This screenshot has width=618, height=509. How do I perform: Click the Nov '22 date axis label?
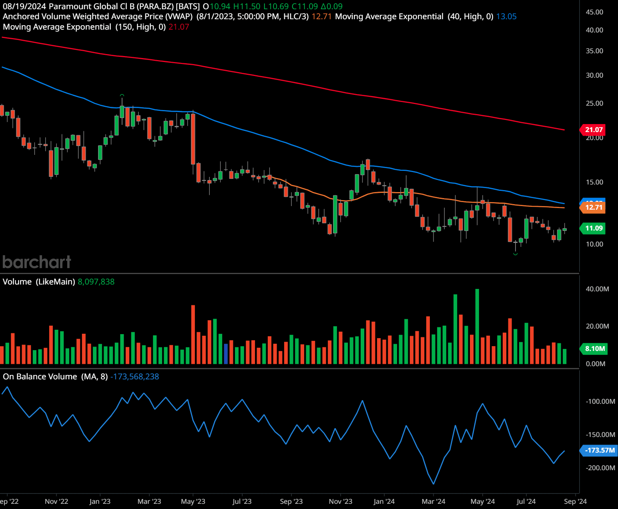(x=56, y=501)
